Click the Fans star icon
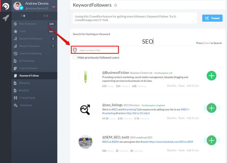Viewport: 227px width, 163px height. (15, 31)
